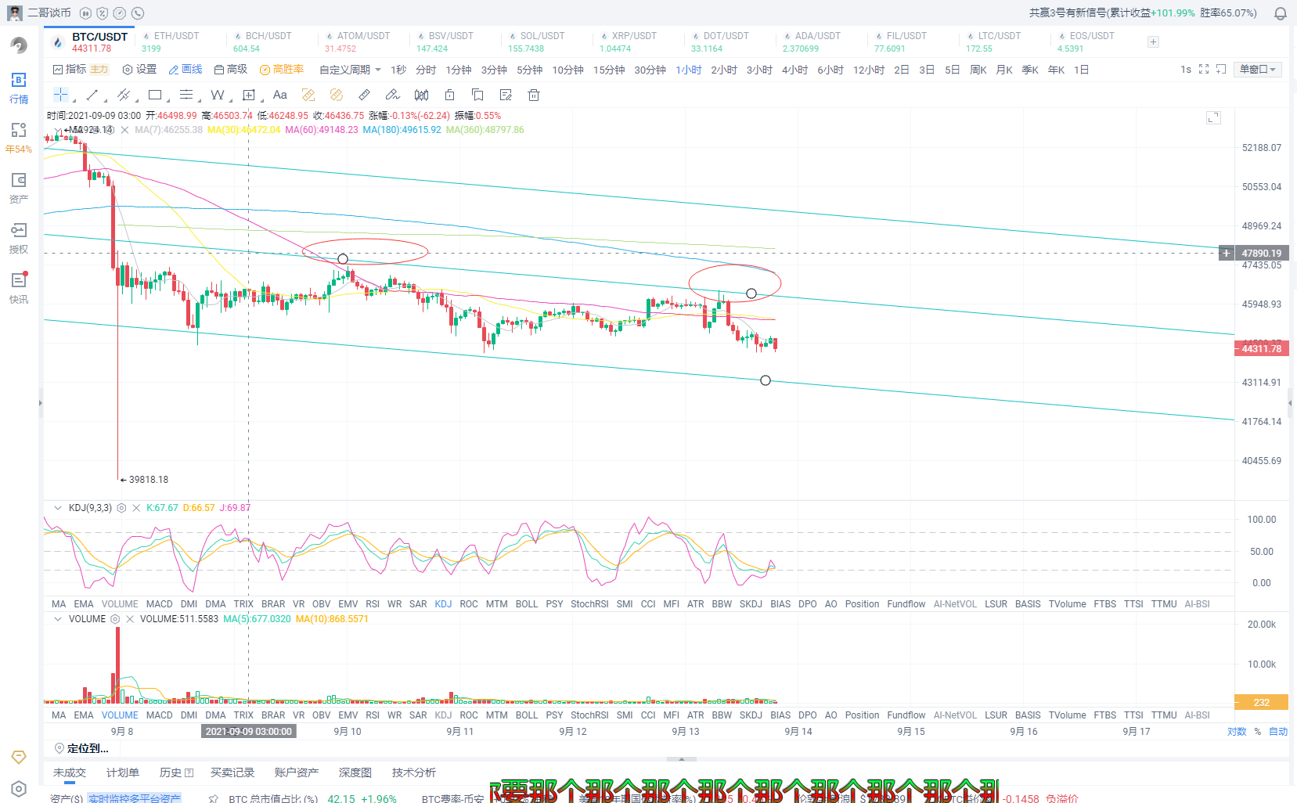
Task: Toggle MACD indicator in the KDJ panel
Action: coord(159,604)
